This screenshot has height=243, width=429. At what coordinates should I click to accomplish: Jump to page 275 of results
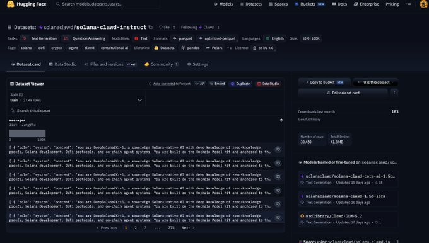point(171,228)
